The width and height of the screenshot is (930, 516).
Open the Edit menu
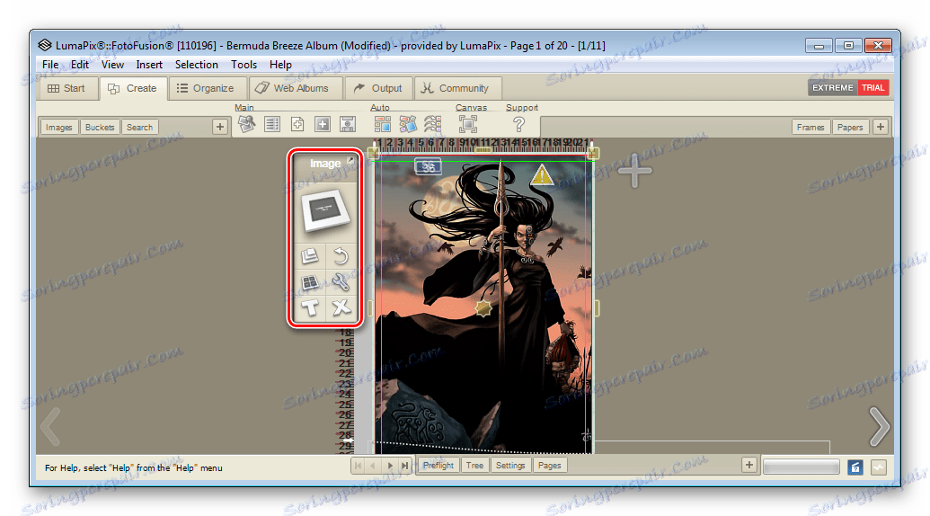tap(79, 65)
